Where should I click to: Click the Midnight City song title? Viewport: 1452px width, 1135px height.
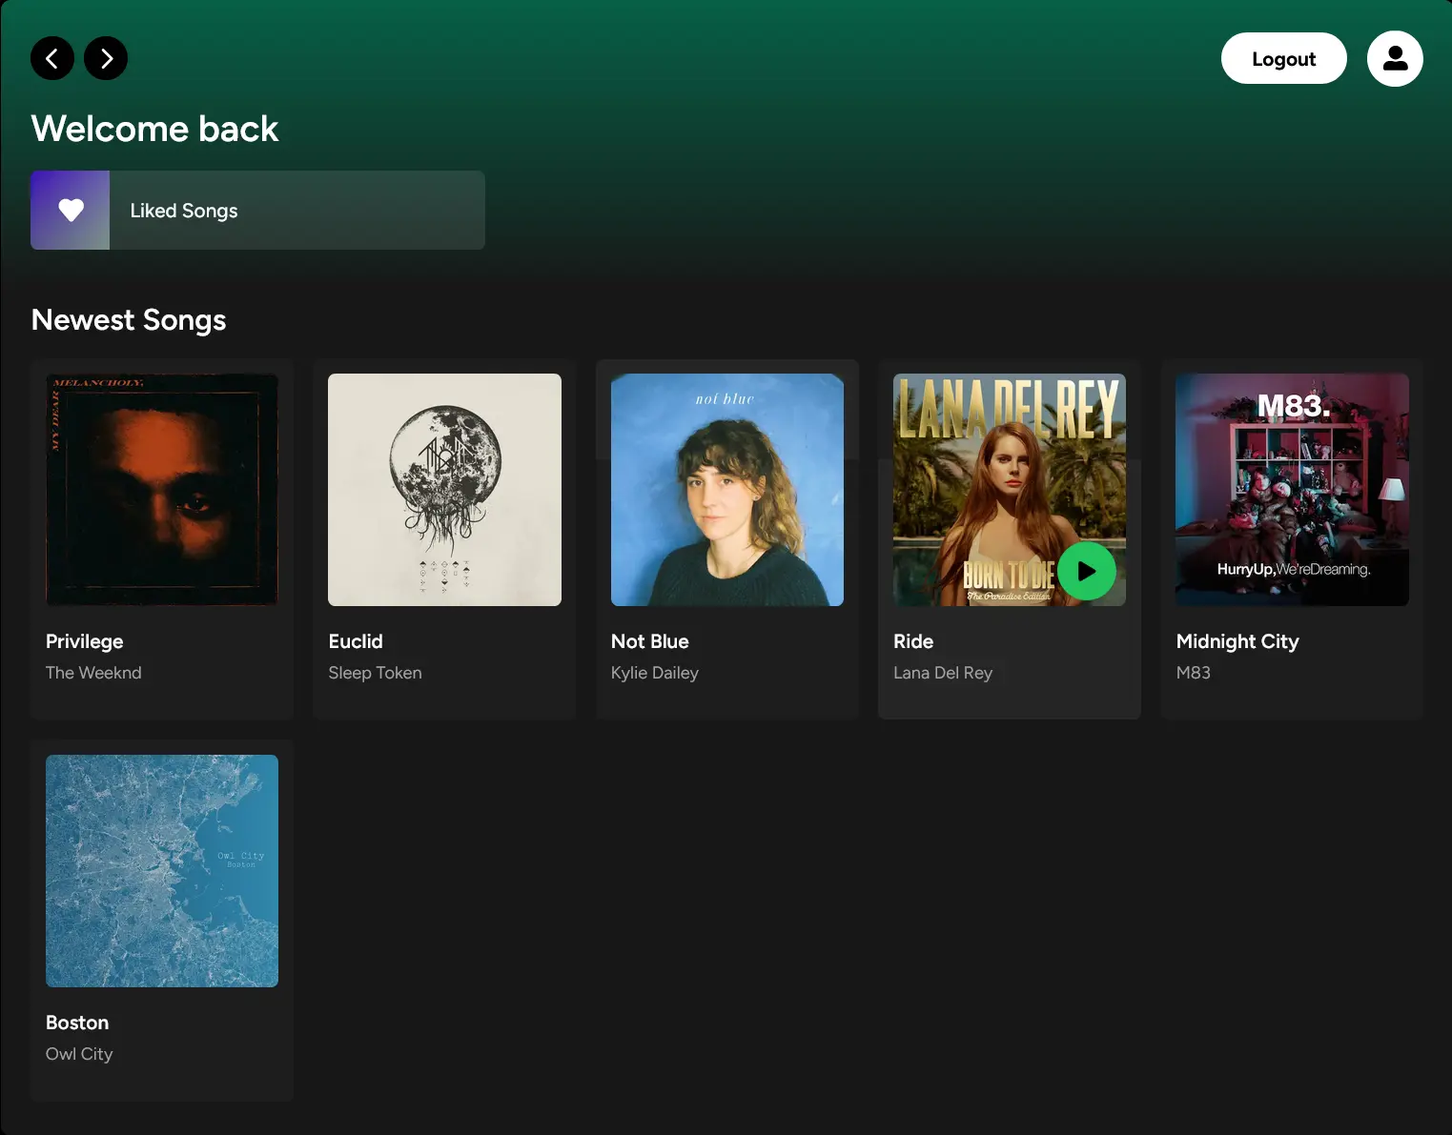[1237, 641]
